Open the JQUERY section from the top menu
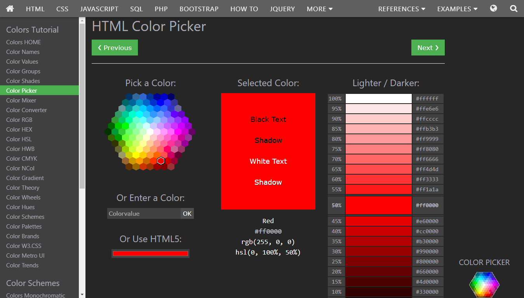The width and height of the screenshot is (524, 298). point(282,9)
